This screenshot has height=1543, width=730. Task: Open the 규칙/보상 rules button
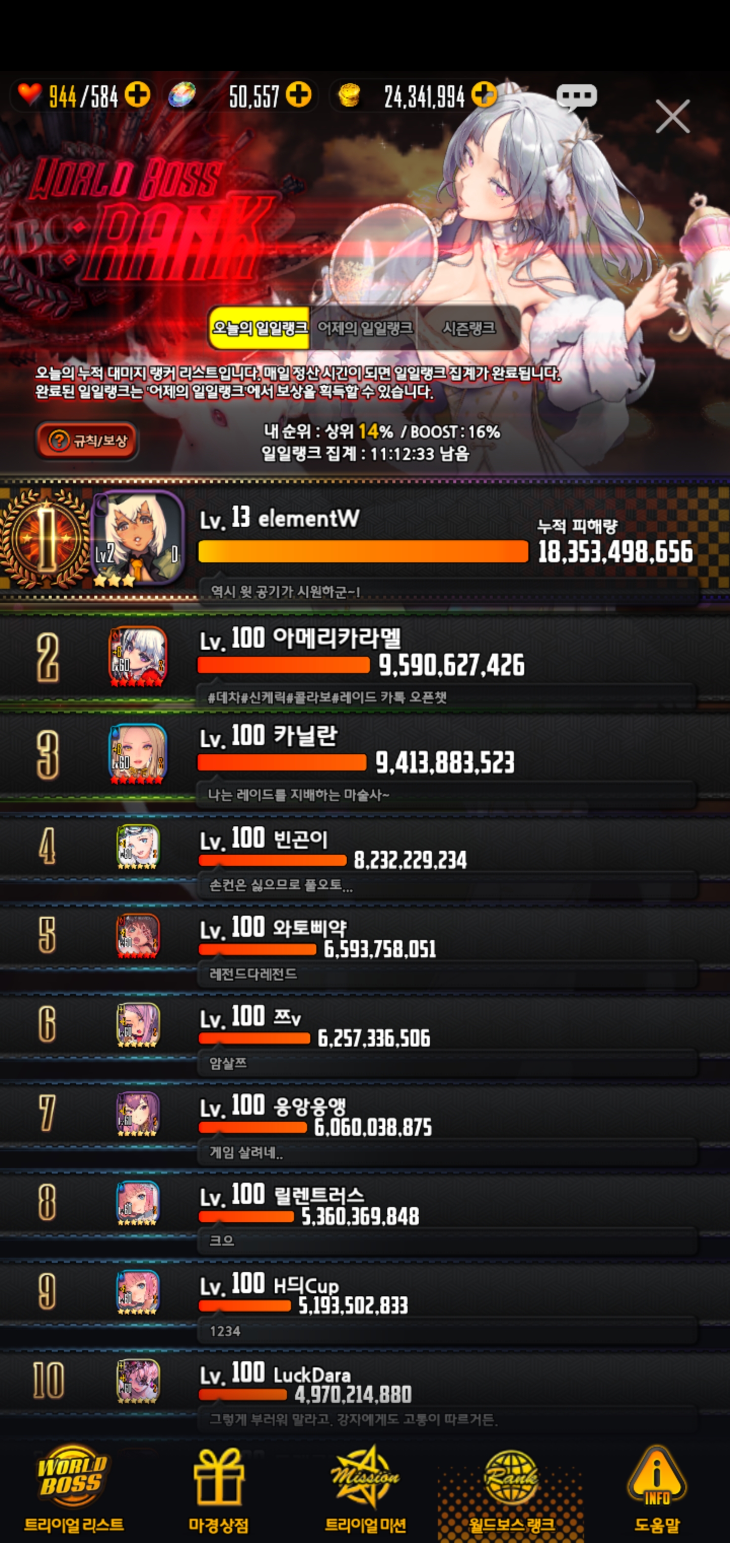(x=87, y=441)
